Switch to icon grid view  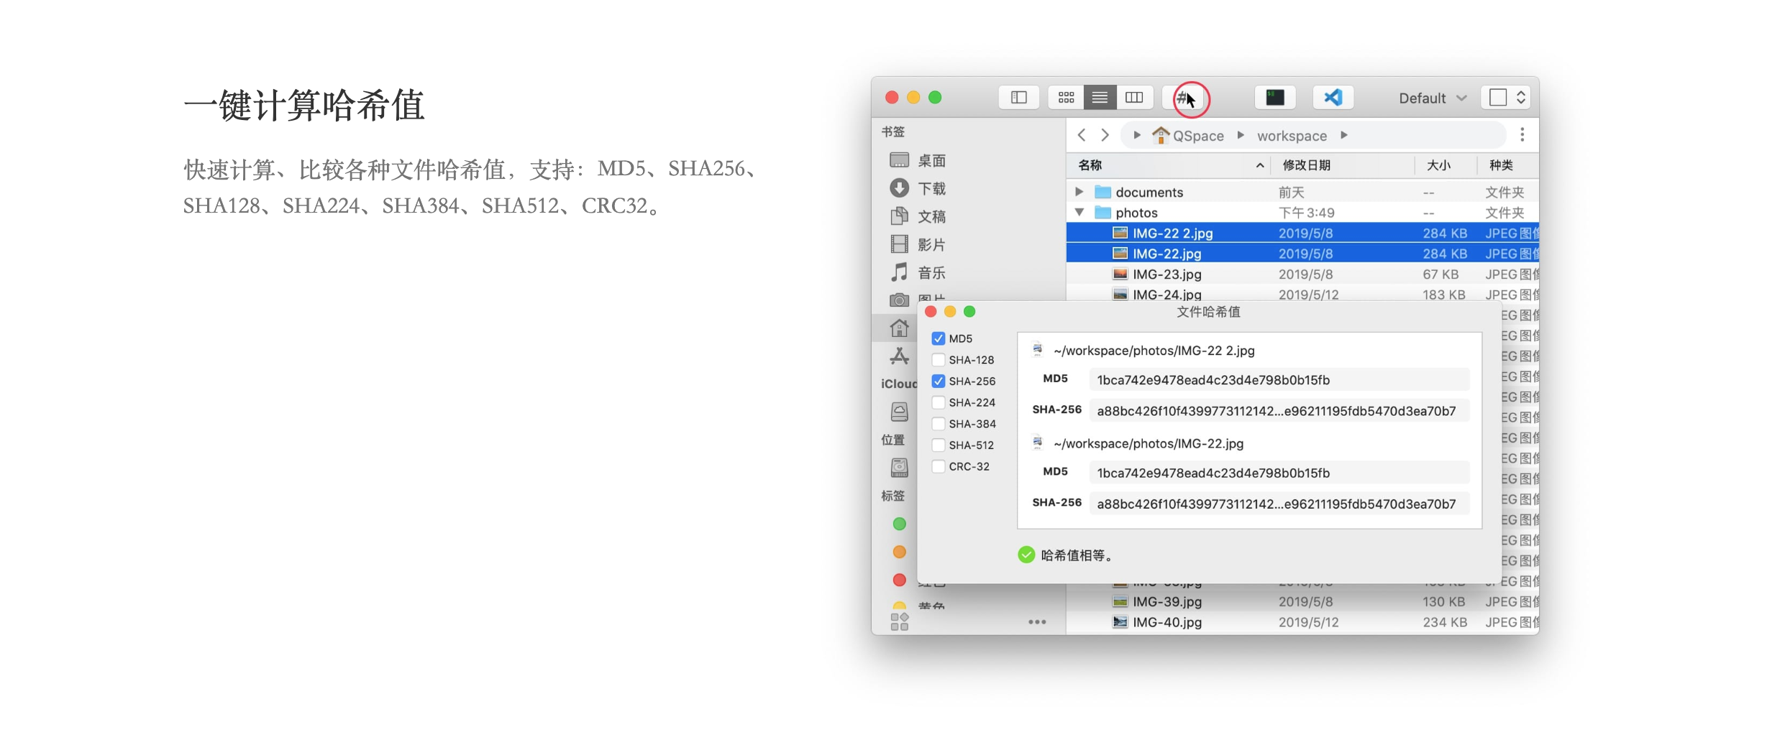point(1066,98)
